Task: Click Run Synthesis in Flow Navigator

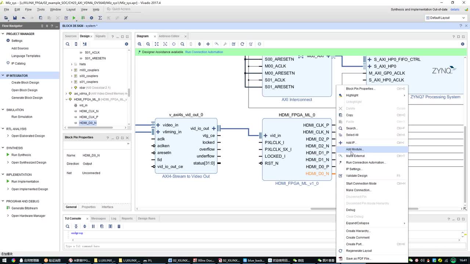Action: tap(21, 155)
